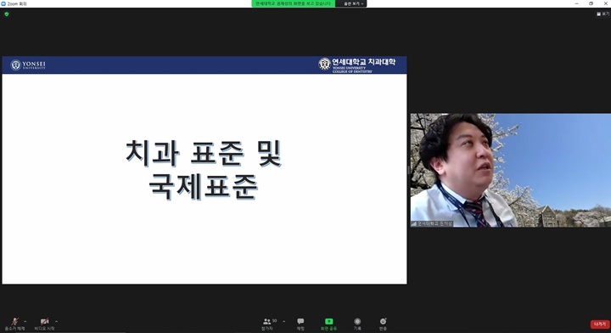Select the speaker's video thumbnail
The height and width of the screenshot is (333, 611).
(x=511, y=171)
